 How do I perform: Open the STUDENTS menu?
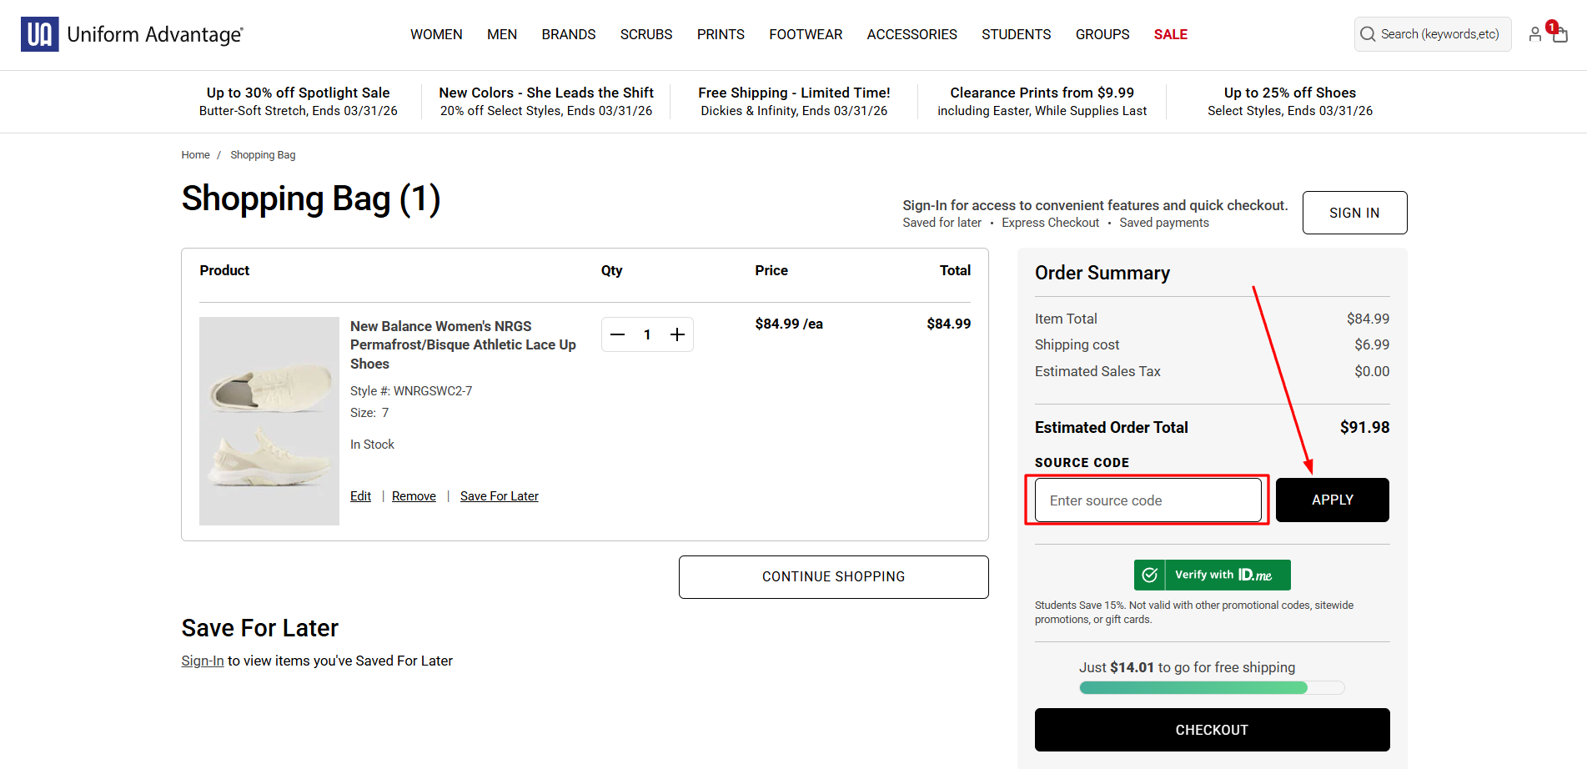(1017, 34)
